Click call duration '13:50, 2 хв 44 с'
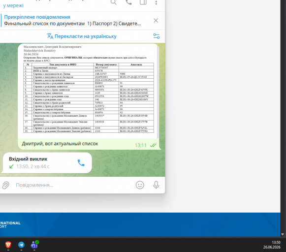Viewport: 286px width, 252px height. coord(33,166)
